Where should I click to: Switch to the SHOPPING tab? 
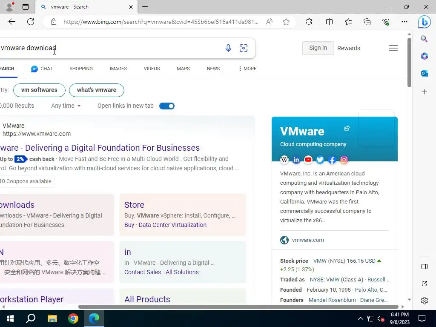tap(81, 69)
